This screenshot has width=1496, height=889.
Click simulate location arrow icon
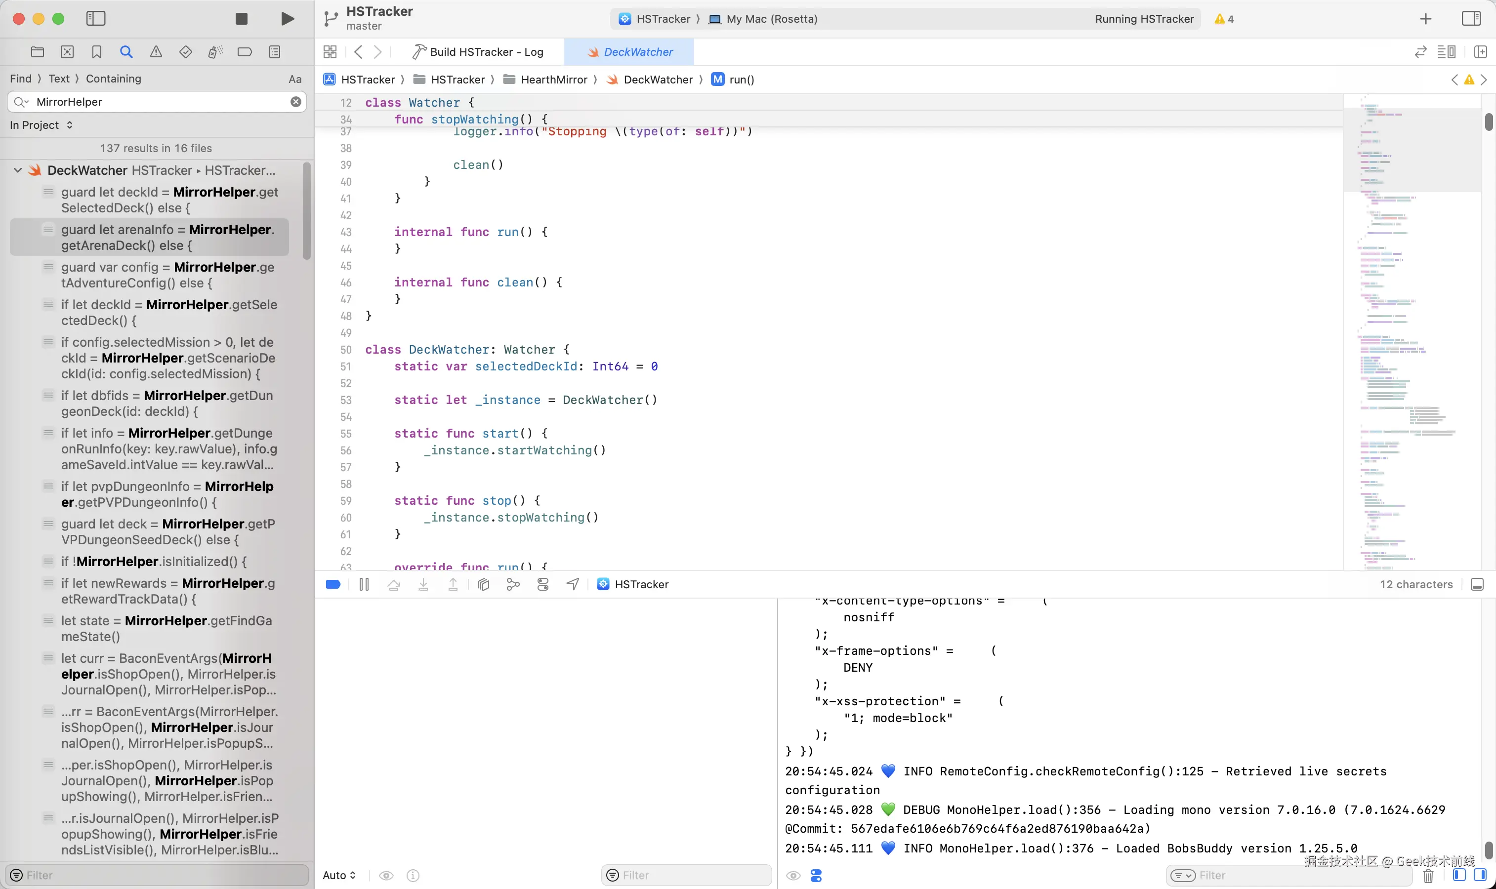pyautogui.click(x=573, y=584)
